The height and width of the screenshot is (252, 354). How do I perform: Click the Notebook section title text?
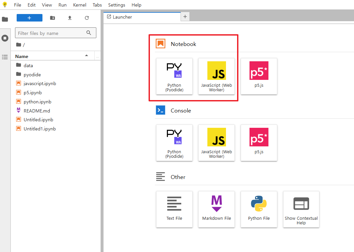(x=183, y=44)
